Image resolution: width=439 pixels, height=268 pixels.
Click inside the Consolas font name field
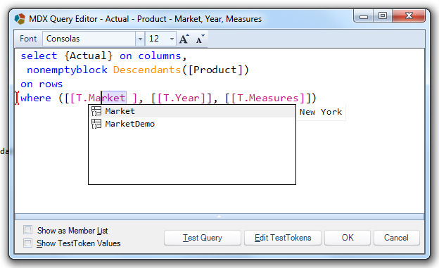[89, 39]
